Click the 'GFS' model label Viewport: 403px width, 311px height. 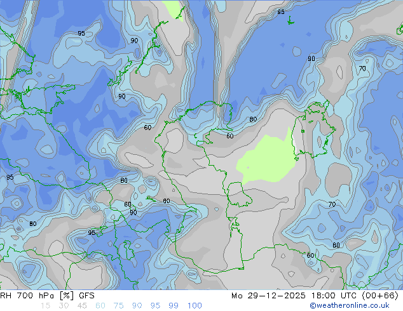click(86, 296)
